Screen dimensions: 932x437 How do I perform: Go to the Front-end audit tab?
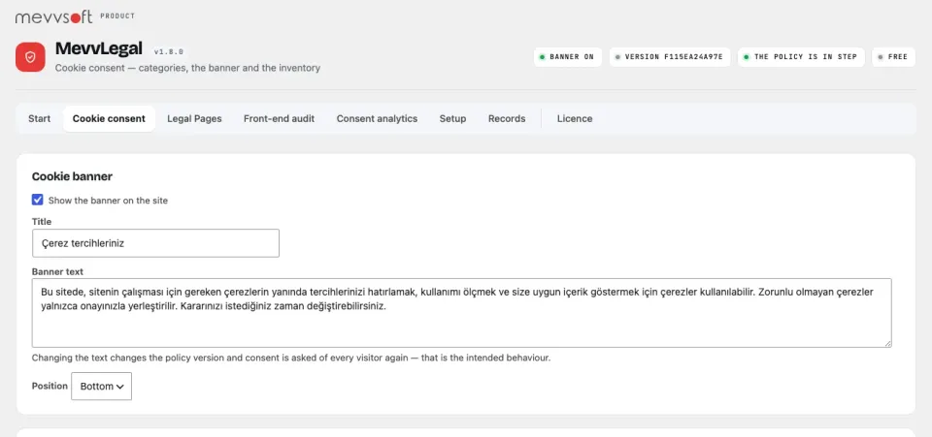(279, 118)
